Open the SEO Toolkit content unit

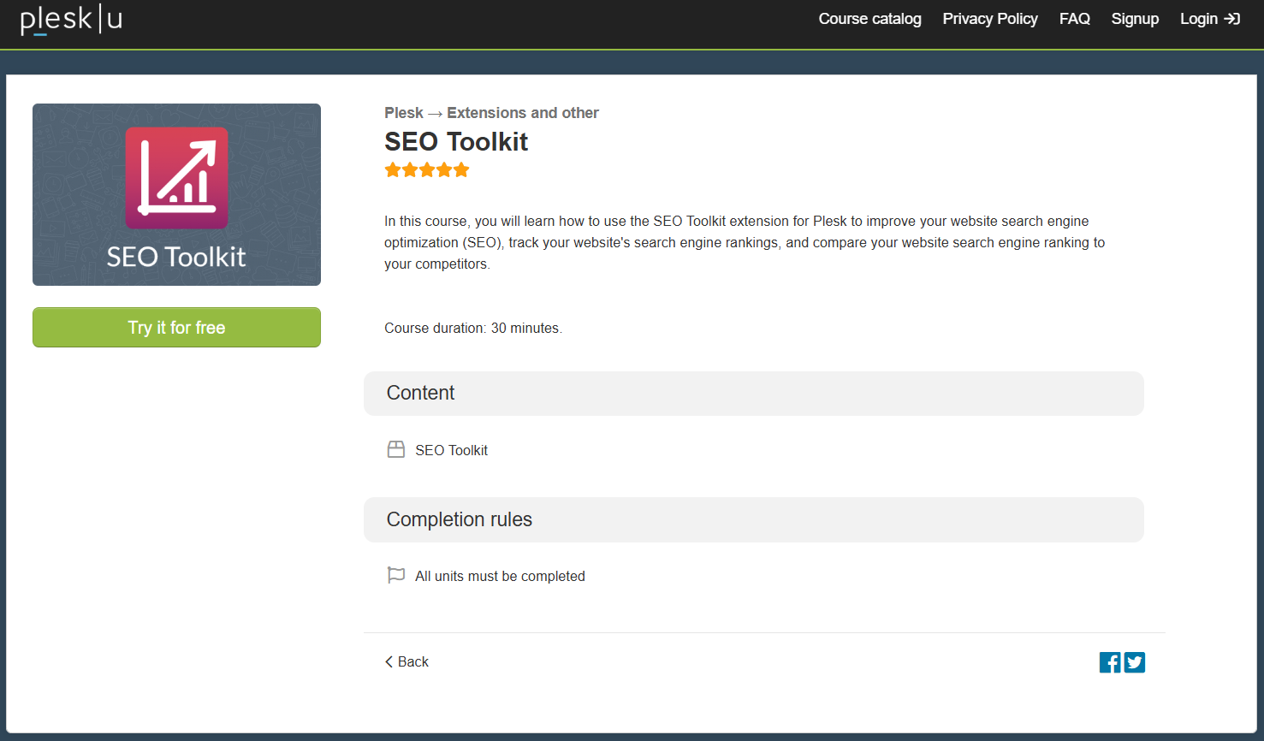[451, 450]
